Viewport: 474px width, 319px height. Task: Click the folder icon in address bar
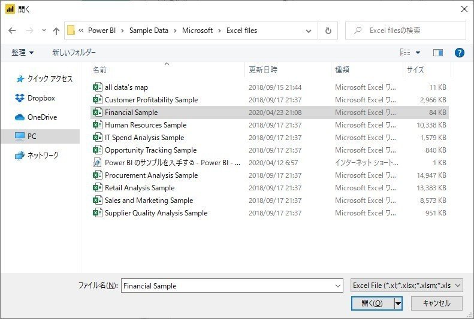(71, 31)
